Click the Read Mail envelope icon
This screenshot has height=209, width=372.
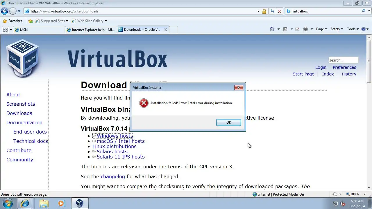click(x=297, y=29)
